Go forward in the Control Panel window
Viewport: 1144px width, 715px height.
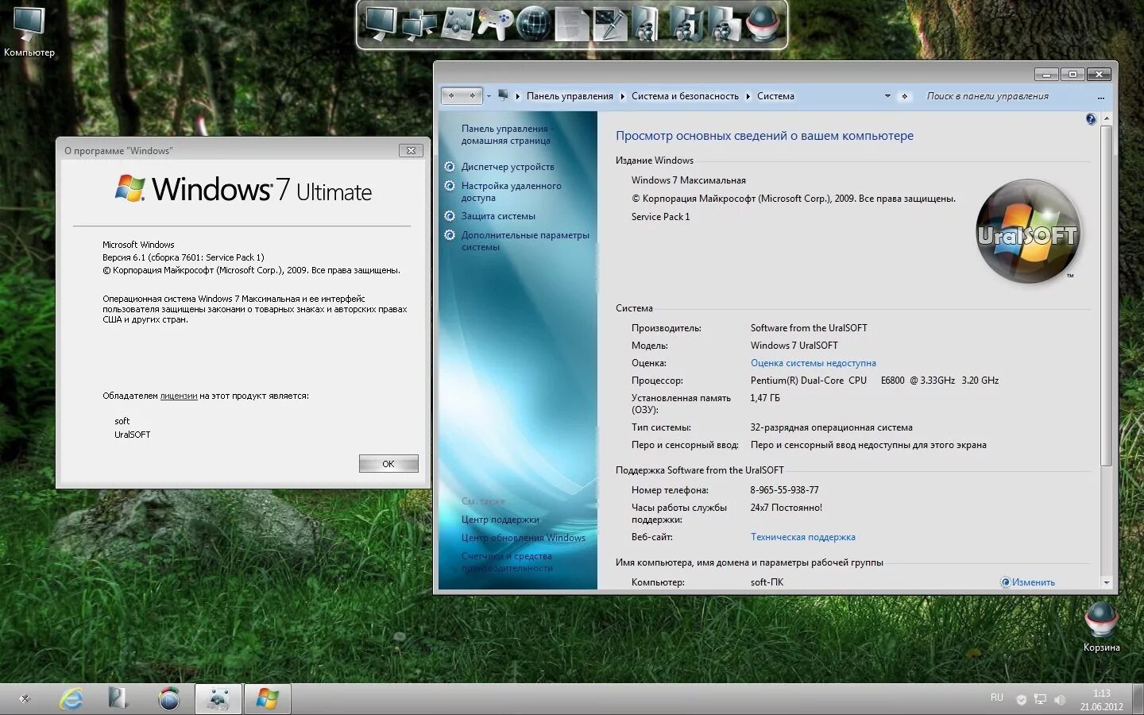coord(472,96)
